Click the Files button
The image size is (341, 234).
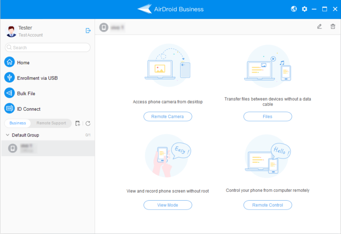click(x=267, y=117)
